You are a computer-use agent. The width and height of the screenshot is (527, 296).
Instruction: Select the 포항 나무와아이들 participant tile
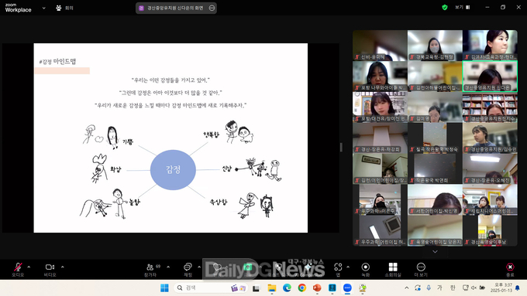pos(380,76)
